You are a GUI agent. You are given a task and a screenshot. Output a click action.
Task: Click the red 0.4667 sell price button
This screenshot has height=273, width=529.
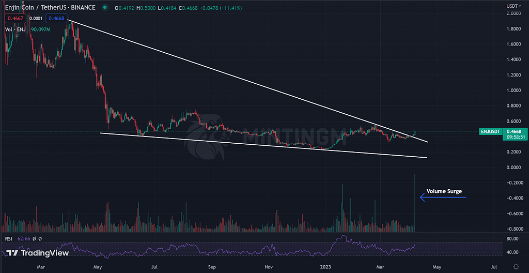point(15,19)
